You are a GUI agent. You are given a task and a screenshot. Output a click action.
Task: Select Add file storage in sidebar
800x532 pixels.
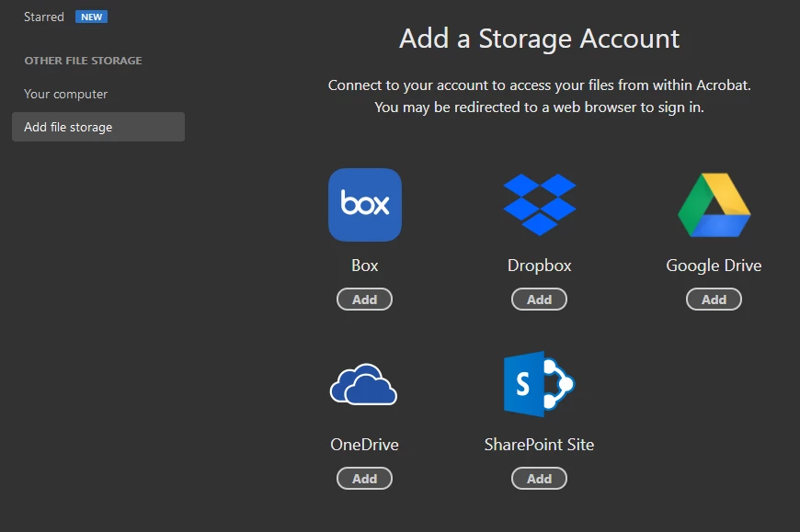[98, 127]
